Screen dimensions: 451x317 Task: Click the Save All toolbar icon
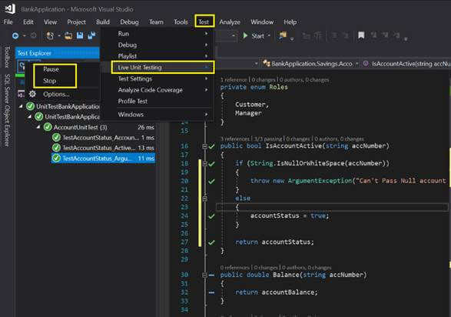click(x=91, y=35)
